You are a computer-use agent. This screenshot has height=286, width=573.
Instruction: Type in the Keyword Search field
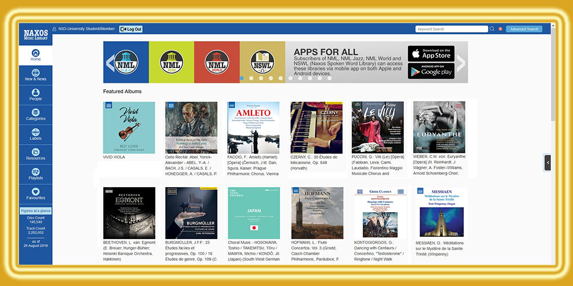(452, 29)
